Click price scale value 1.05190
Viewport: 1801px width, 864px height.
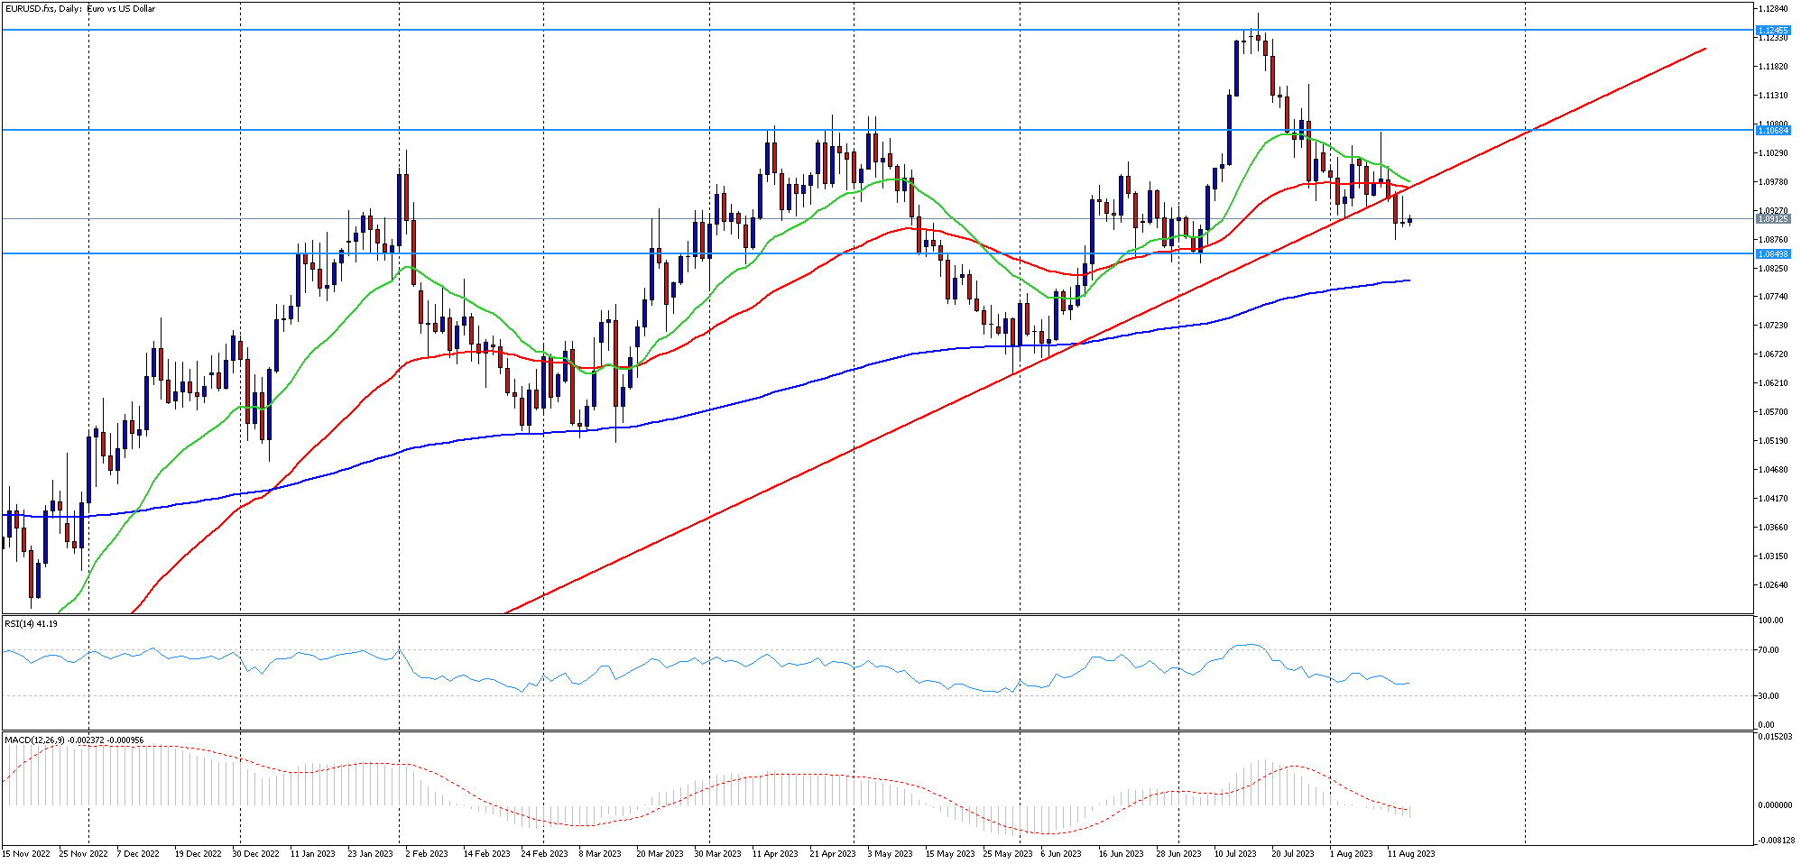point(1773,441)
